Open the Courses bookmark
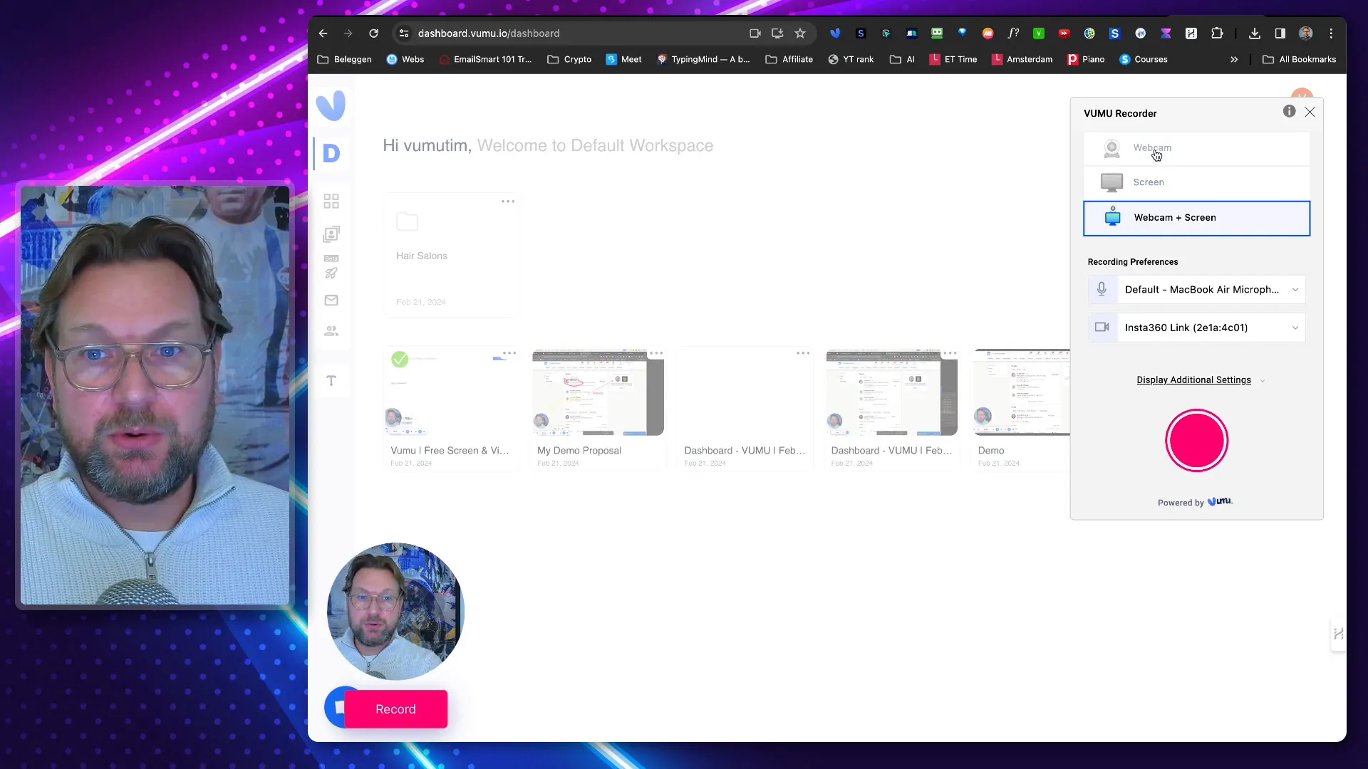Viewport: 1368px width, 769px height. [1144, 59]
